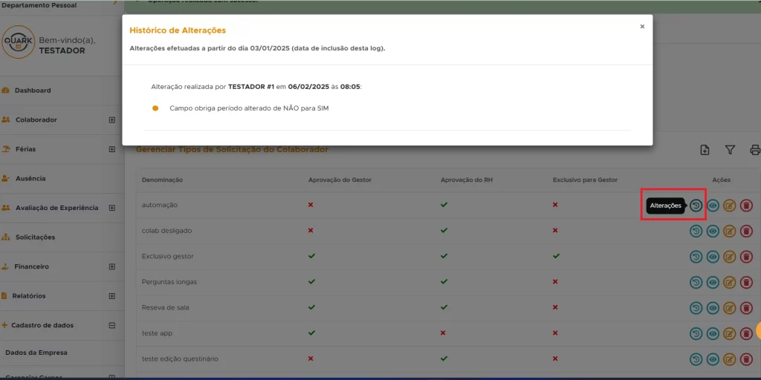Expand the Colaborador sidebar menu
The image size is (761, 380).
tap(112, 119)
